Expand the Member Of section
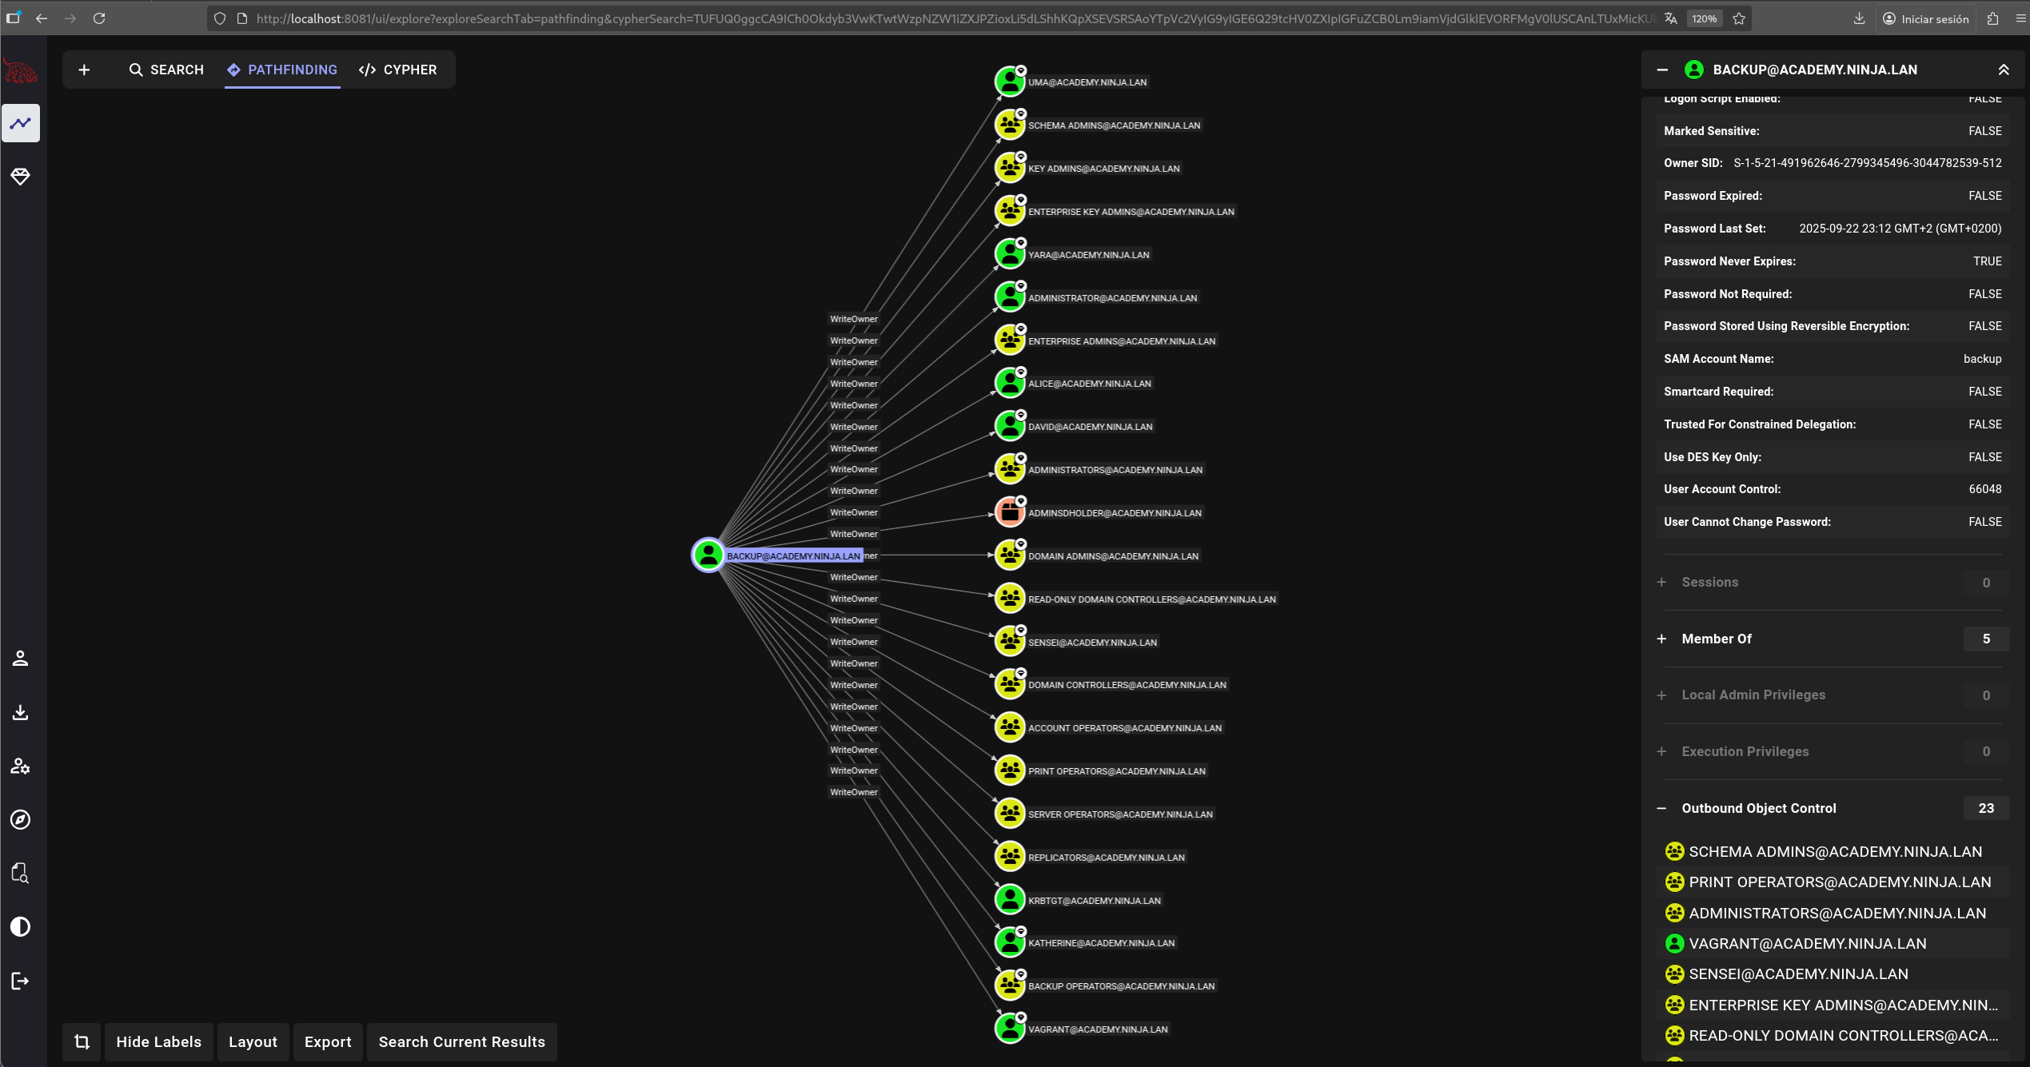This screenshot has width=2030, height=1067. (x=1717, y=639)
